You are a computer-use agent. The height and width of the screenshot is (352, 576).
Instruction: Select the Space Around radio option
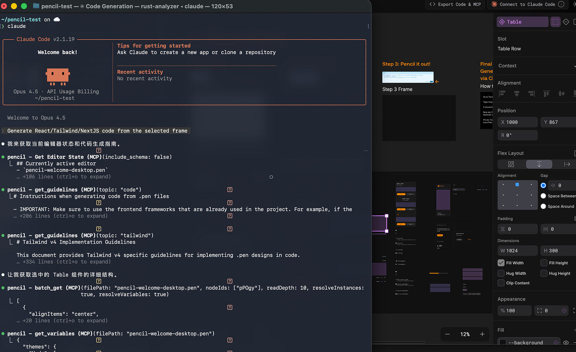click(x=543, y=206)
